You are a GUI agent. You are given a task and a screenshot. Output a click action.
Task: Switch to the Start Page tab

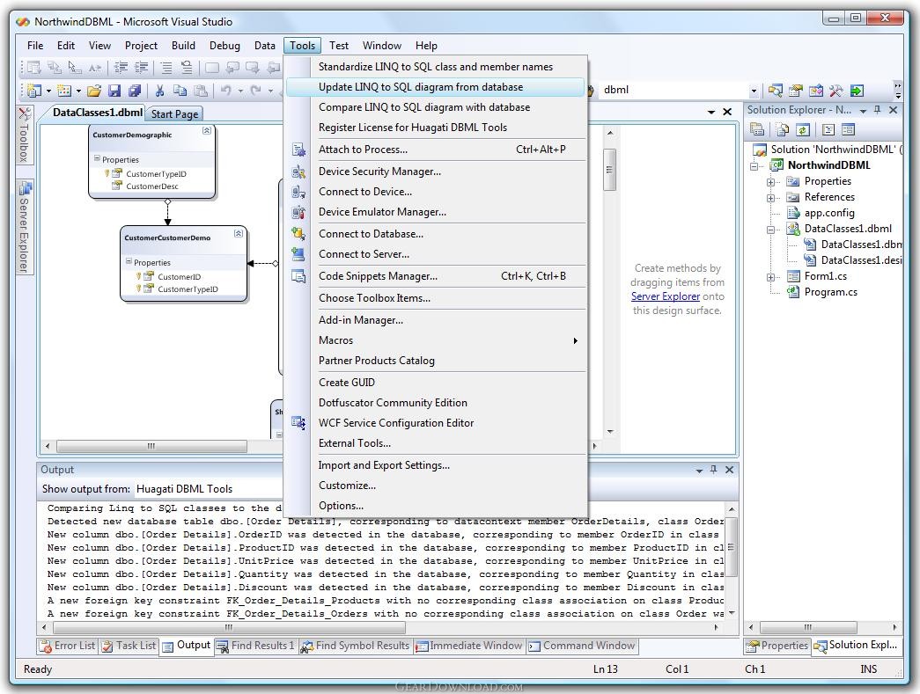pos(175,114)
